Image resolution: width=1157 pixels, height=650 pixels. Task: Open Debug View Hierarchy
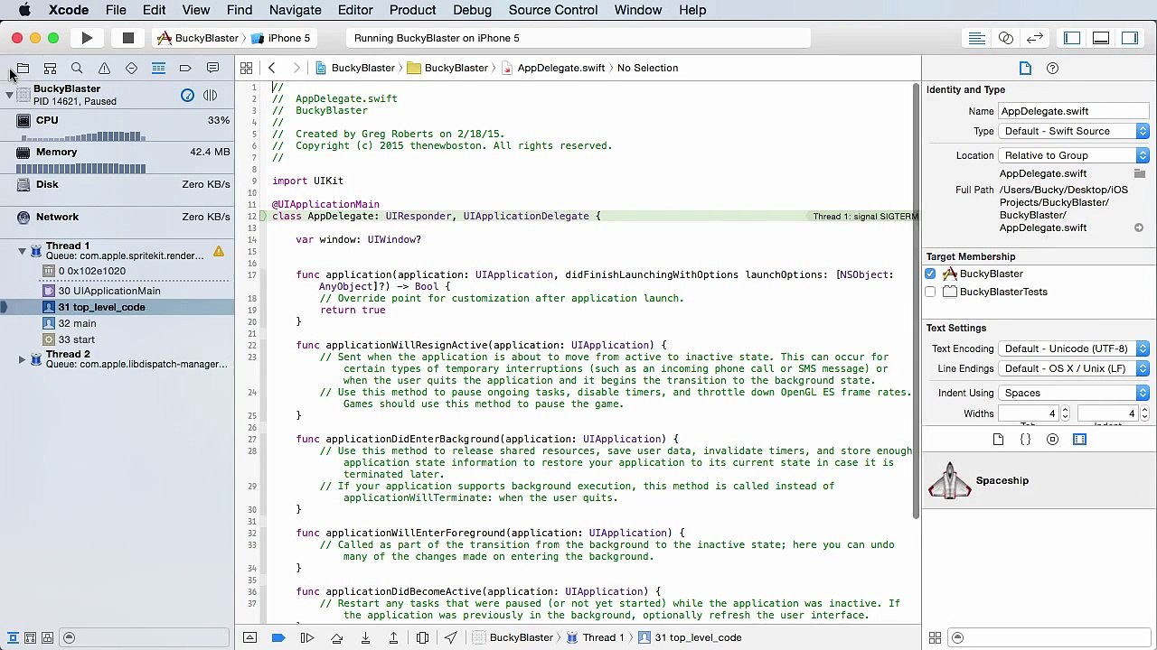tap(422, 637)
